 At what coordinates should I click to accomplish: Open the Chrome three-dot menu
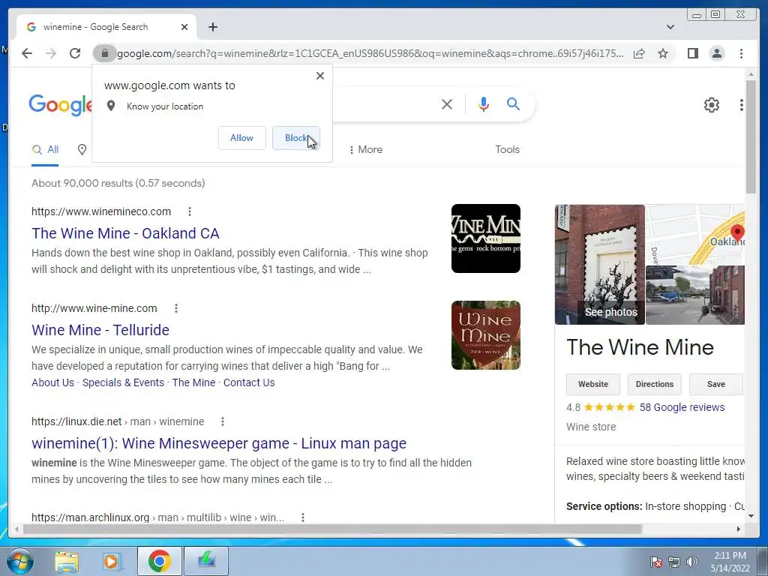click(x=741, y=53)
